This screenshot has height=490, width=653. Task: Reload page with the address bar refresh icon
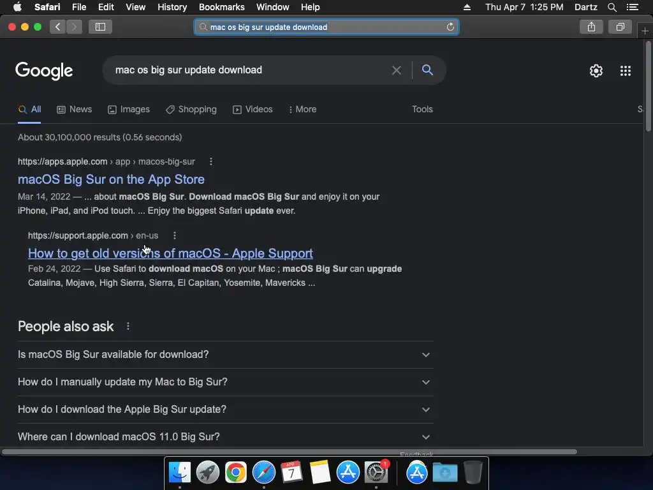point(450,27)
